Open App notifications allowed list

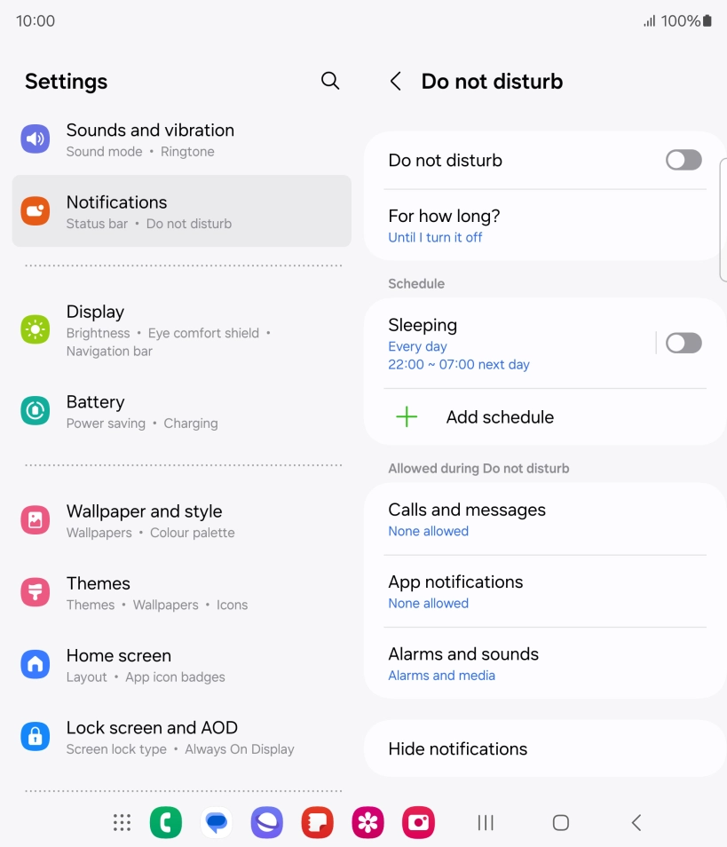click(544, 591)
